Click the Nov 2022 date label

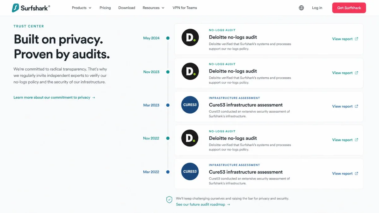click(151, 138)
